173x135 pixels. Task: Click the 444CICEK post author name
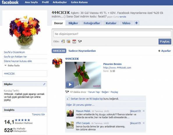click(x=72, y=59)
